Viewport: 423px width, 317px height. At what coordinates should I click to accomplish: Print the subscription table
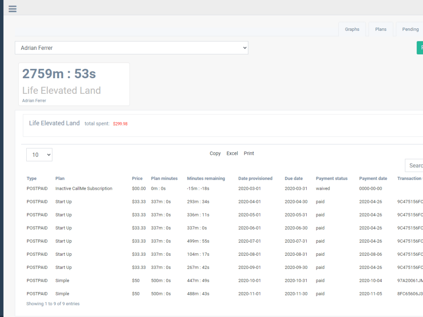click(x=249, y=153)
